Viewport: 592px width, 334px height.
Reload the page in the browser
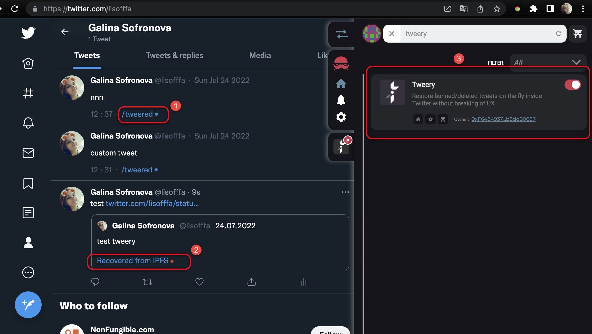15,9
